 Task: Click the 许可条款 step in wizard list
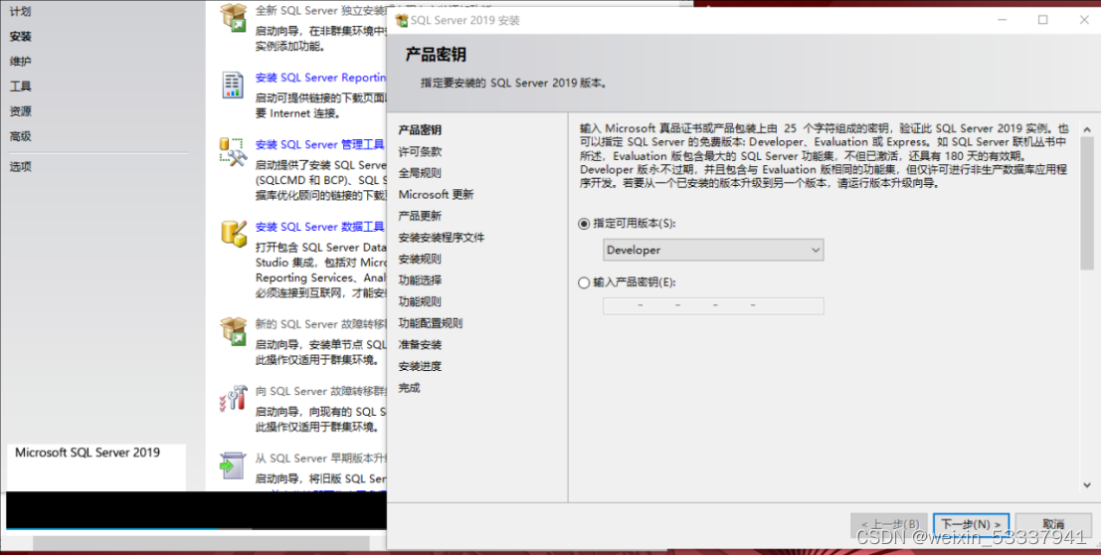coord(421,151)
